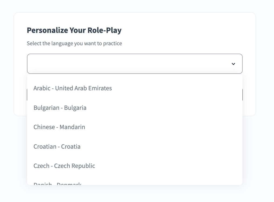274x202 pixels.
Task: Choose Croatian from the open options
Action: (x=57, y=146)
